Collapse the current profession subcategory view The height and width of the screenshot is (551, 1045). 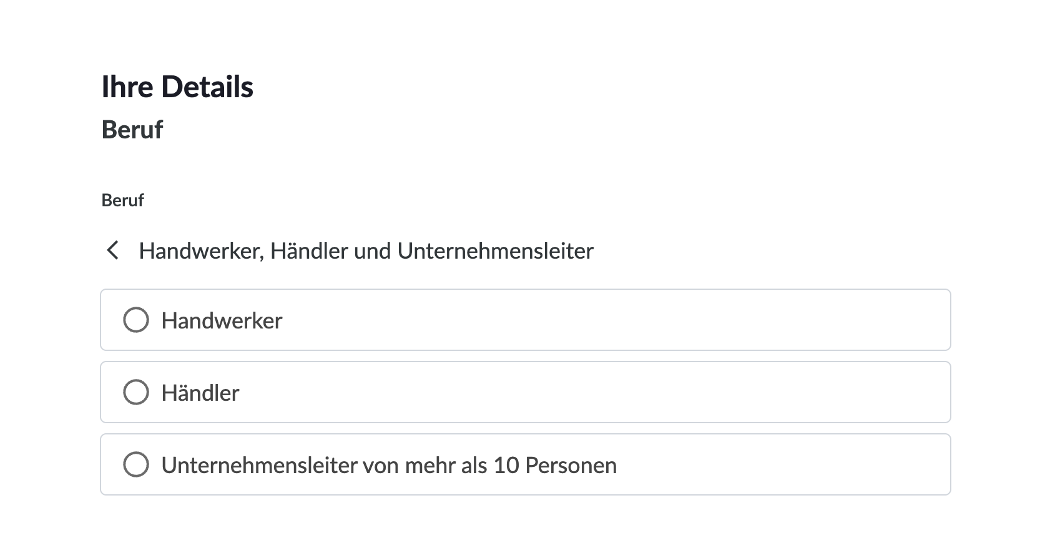coord(113,251)
